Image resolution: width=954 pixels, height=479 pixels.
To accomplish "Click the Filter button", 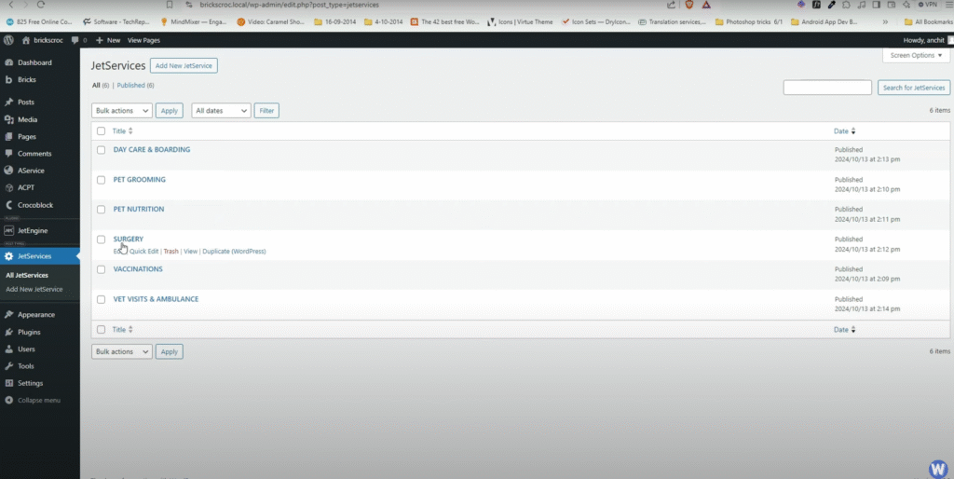I will point(266,111).
